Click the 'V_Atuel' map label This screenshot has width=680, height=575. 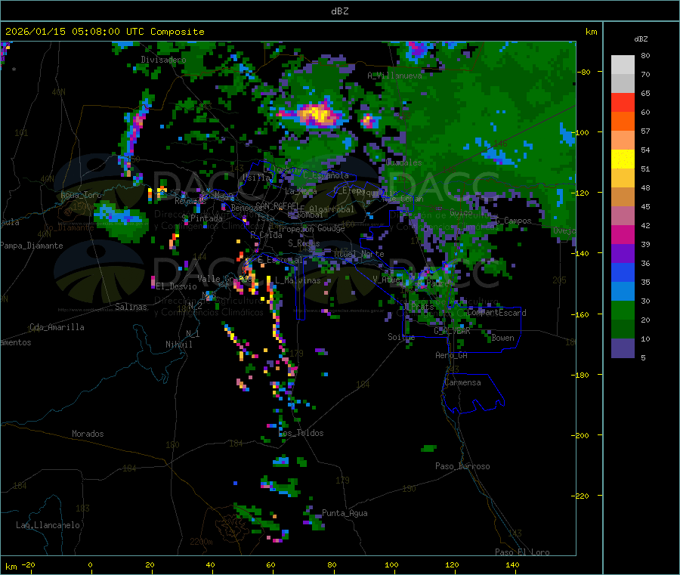(x=388, y=280)
